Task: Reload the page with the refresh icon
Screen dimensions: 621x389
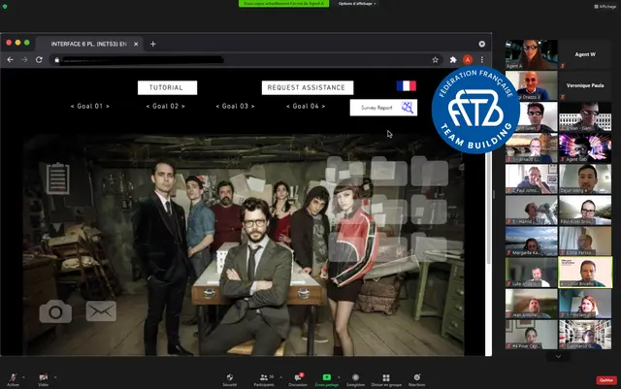Action: point(39,60)
